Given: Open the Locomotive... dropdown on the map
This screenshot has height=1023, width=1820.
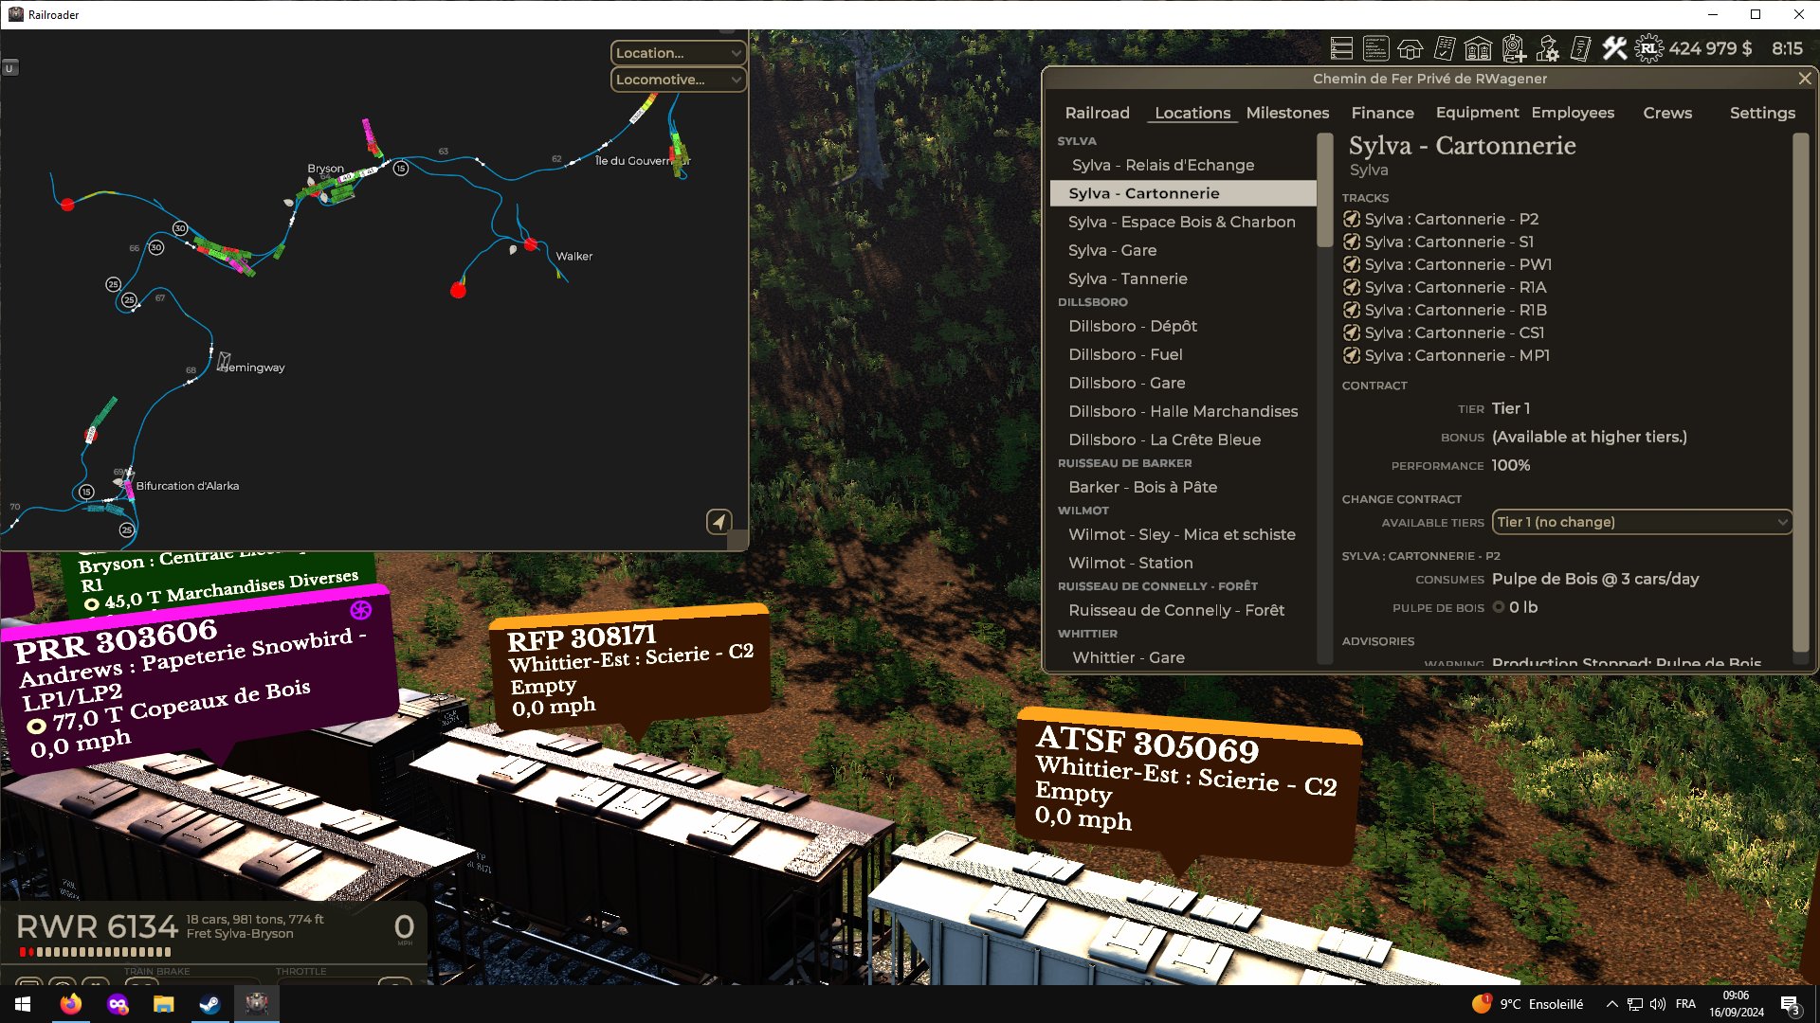Looking at the screenshot, I should [678, 80].
